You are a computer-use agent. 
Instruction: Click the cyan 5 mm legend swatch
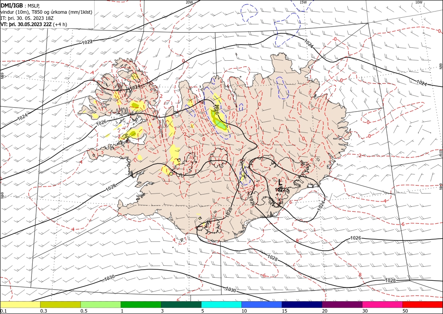[x=221, y=304]
